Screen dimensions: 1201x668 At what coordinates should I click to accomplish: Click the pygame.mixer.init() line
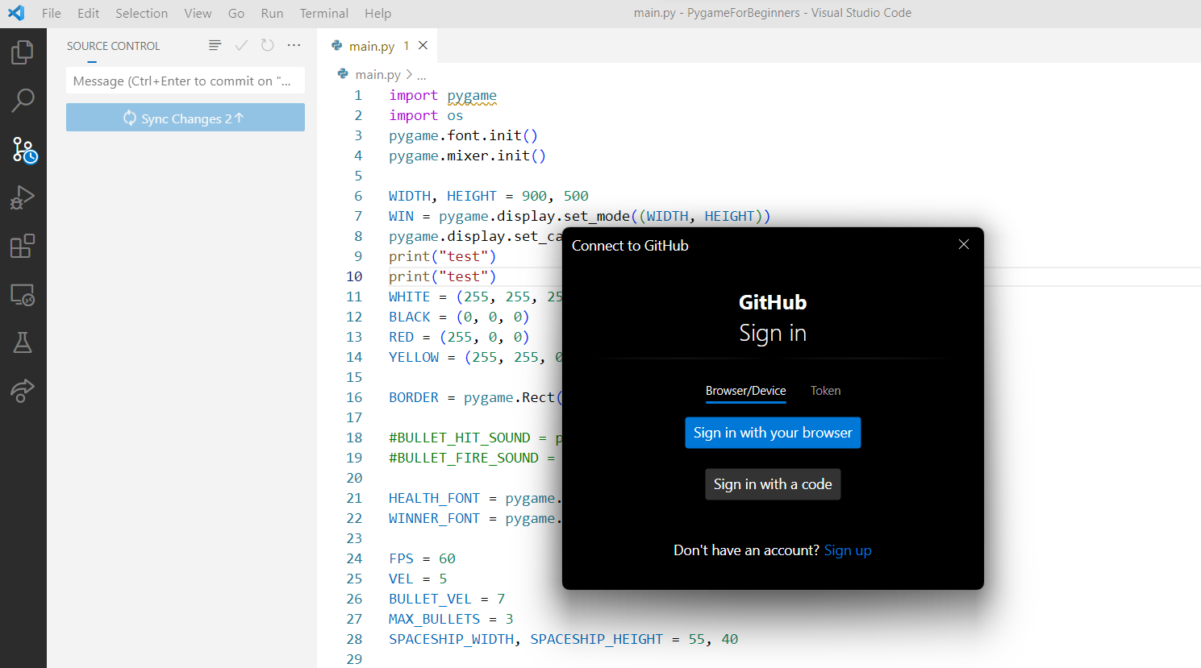[467, 156]
